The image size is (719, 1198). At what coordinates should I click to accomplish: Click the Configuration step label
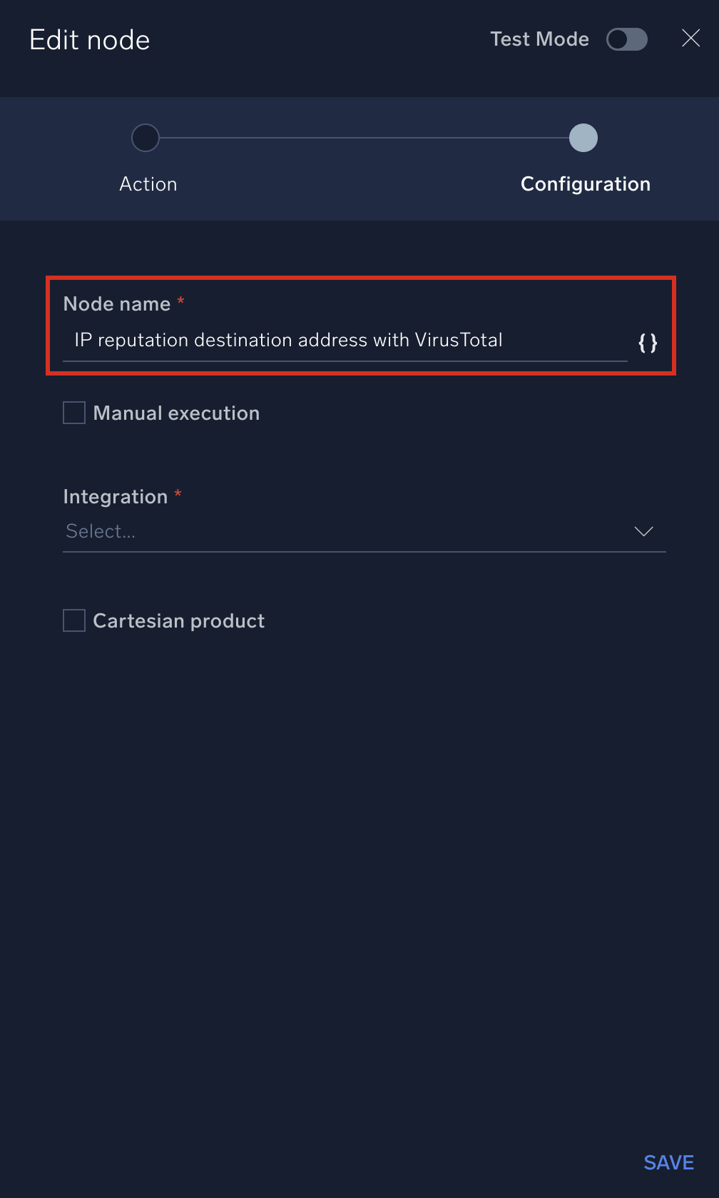tap(585, 184)
